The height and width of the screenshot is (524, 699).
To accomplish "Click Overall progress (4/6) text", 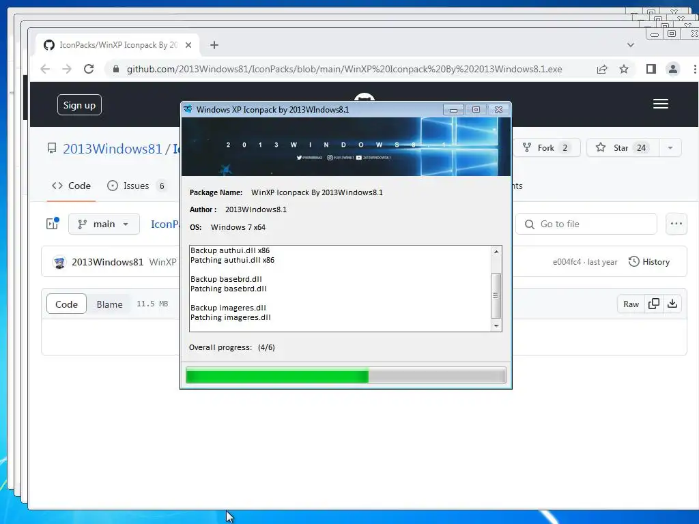I will coord(232,347).
